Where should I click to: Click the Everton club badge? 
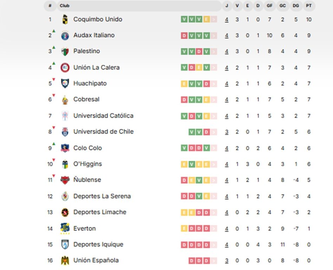[x=65, y=228]
